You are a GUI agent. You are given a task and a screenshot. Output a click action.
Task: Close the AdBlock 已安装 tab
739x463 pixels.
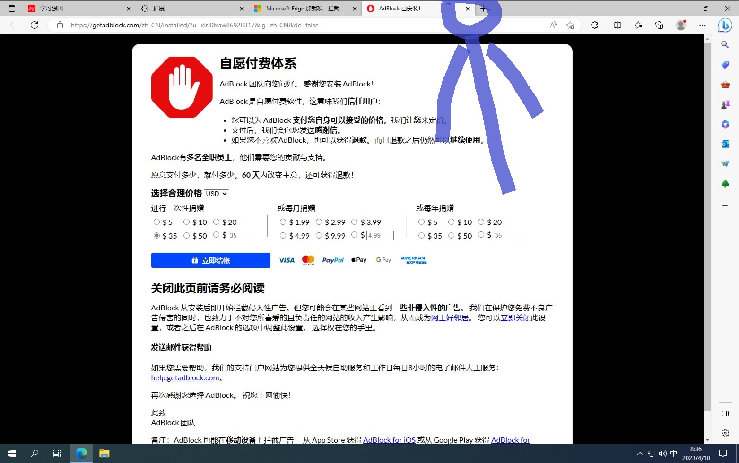[468, 9]
